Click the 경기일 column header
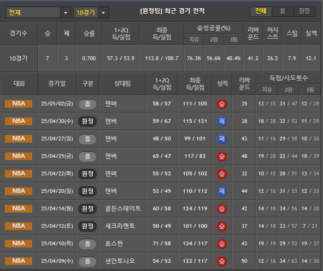The width and height of the screenshot is (323, 271). tap(57, 84)
